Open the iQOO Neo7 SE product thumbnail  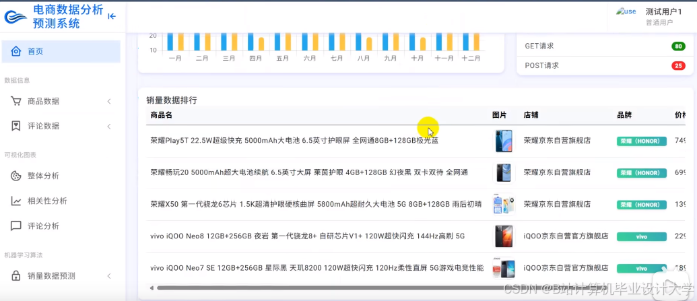pyautogui.click(x=504, y=269)
